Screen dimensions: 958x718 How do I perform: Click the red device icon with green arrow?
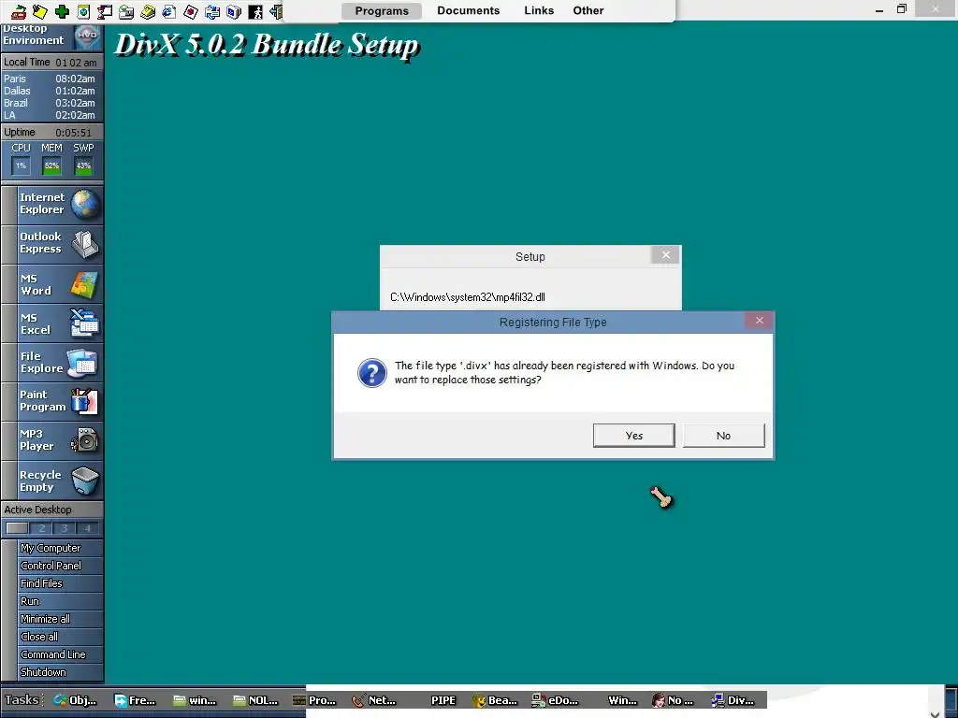tap(19, 11)
